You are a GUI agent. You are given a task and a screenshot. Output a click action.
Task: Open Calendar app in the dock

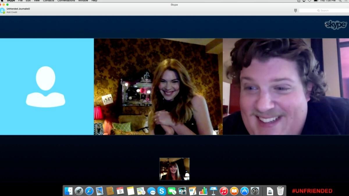point(120,191)
